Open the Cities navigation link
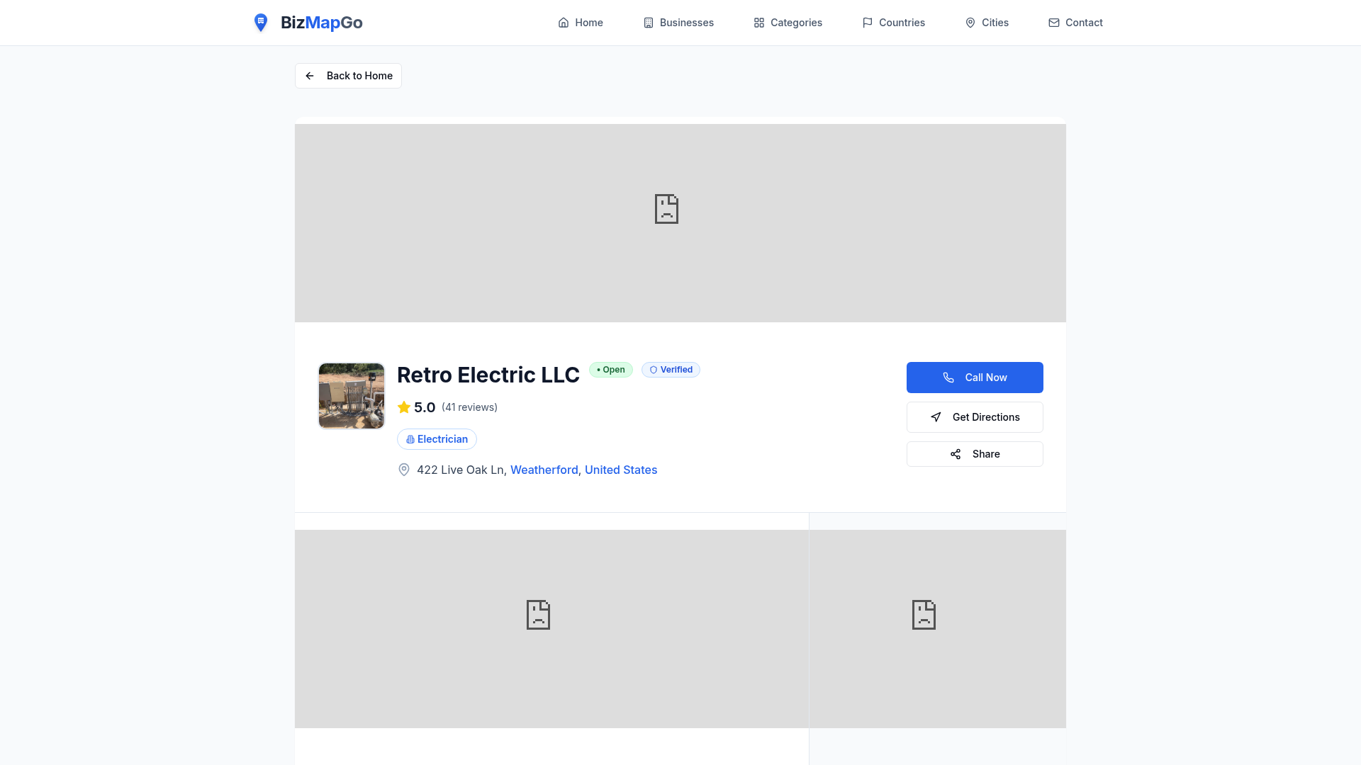The image size is (1361, 765). [987, 23]
